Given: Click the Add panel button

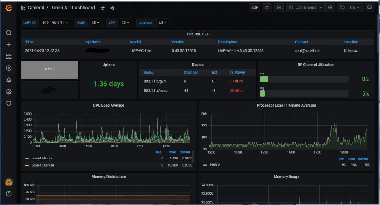Looking at the screenshot, I should click(254, 8).
